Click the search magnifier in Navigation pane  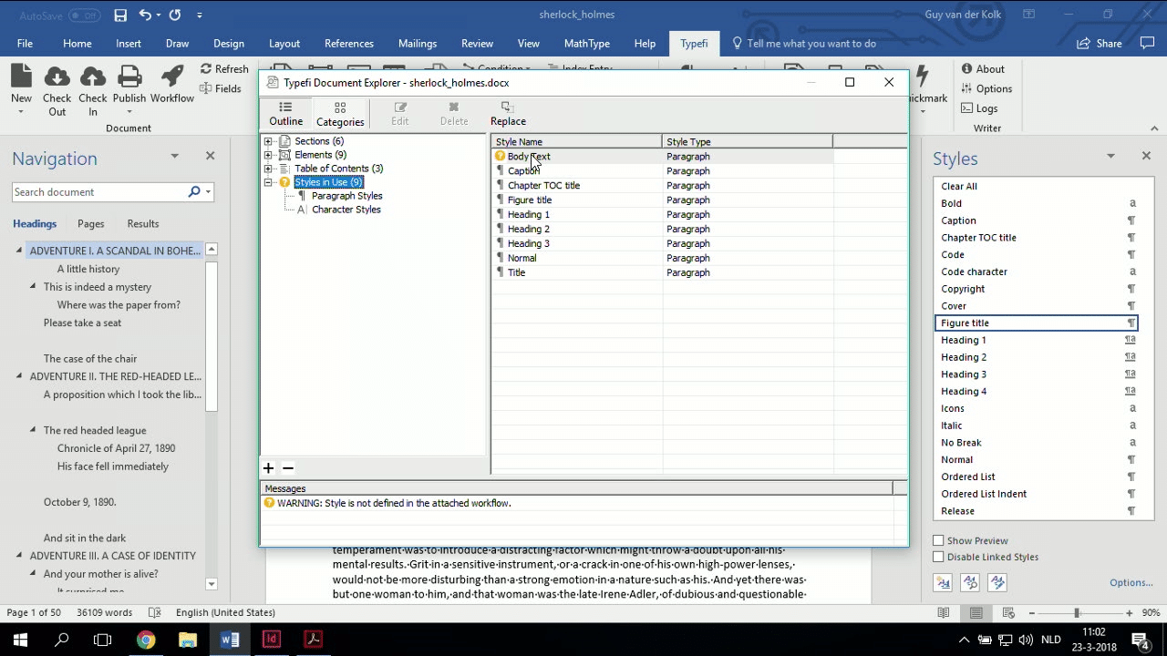[x=194, y=192]
